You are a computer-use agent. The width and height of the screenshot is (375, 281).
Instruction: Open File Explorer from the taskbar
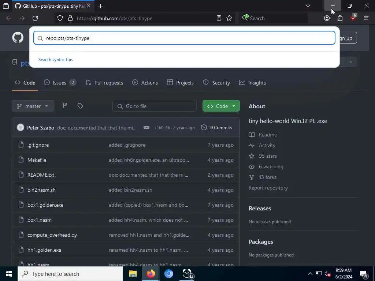pyautogui.click(x=133, y=274)
